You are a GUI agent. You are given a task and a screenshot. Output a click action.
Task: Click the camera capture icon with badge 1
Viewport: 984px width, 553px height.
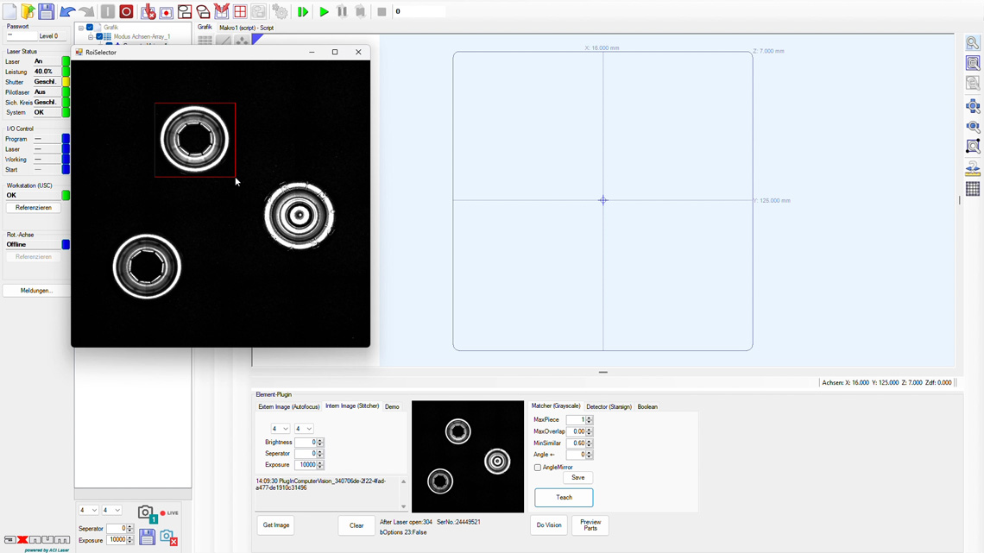[x=146, y=514]
